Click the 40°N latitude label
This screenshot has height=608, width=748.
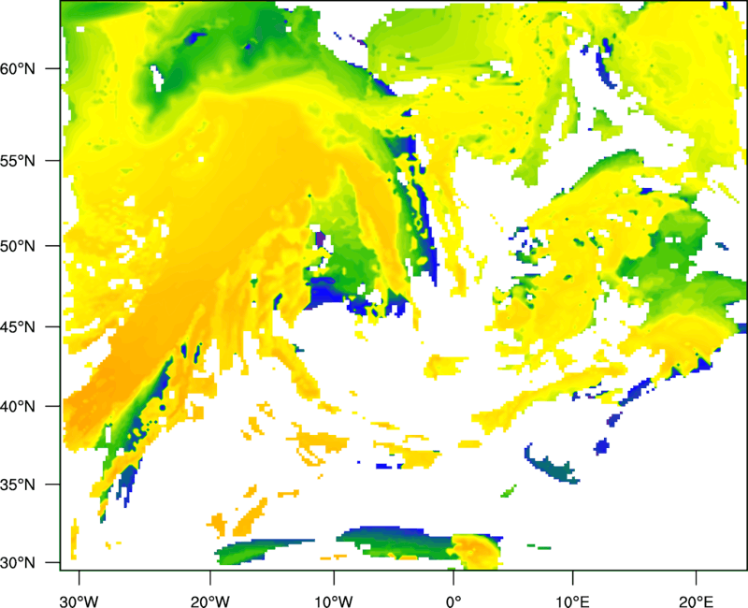pyautogui.click(x=18, y=407)
